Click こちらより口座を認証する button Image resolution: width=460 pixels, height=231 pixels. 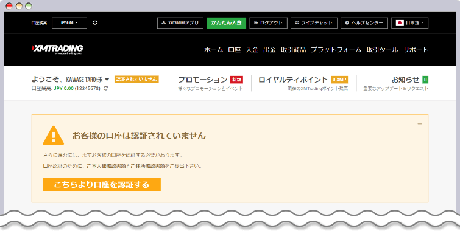[102, 184]
